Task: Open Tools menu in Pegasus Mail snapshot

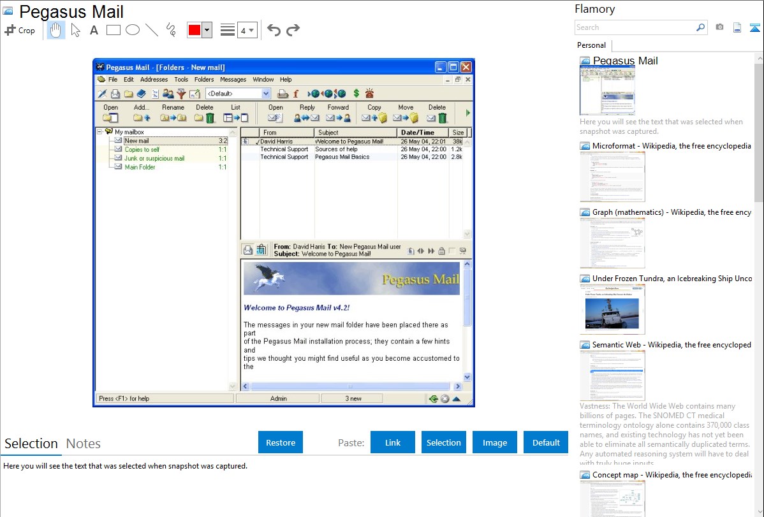Action: (x=180, y=80)
